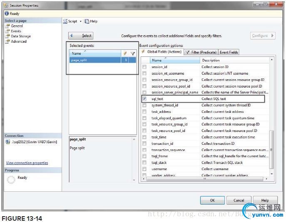Click the server connection icon
This screenshot has height=222, width=286.
pyautogui.click(x=7, y=141)
